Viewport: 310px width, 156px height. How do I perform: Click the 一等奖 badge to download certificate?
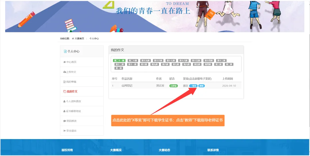(x=193, y=86)
